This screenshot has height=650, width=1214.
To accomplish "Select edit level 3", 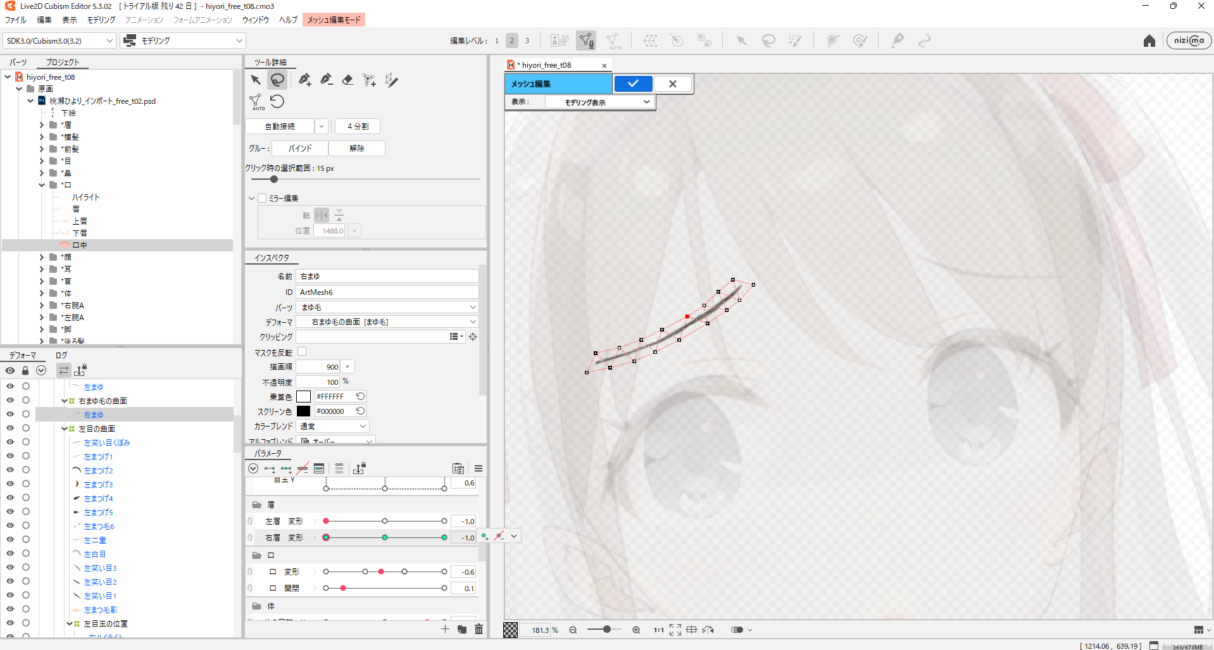I will pos(527,41).
